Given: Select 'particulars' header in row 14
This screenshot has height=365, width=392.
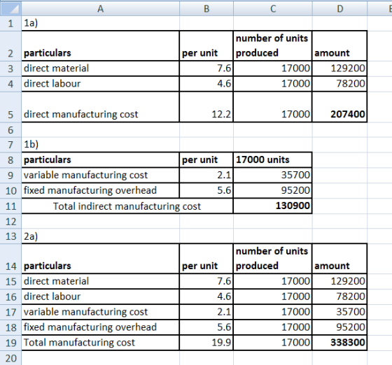Looking at the screenshot, I should [x=101, y=259].
